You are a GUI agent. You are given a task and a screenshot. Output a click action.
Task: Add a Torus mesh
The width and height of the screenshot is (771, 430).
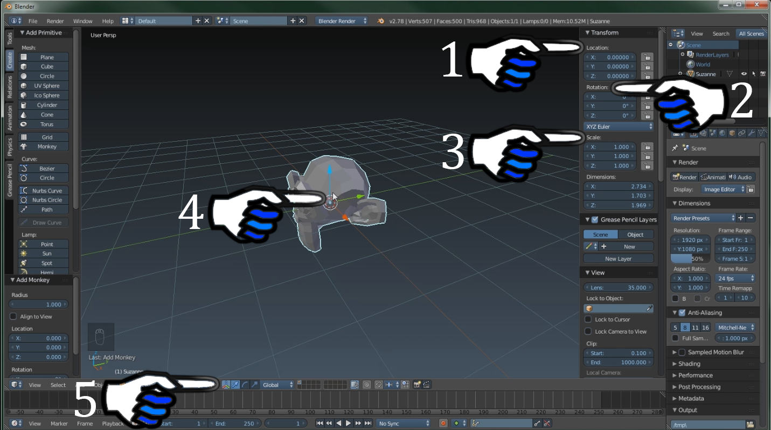click(44, 124)
